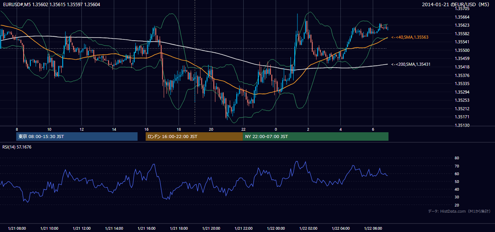This screenshot has width=495, height=232.
Task: Click price axis value 1.35623
Action: 462,26
